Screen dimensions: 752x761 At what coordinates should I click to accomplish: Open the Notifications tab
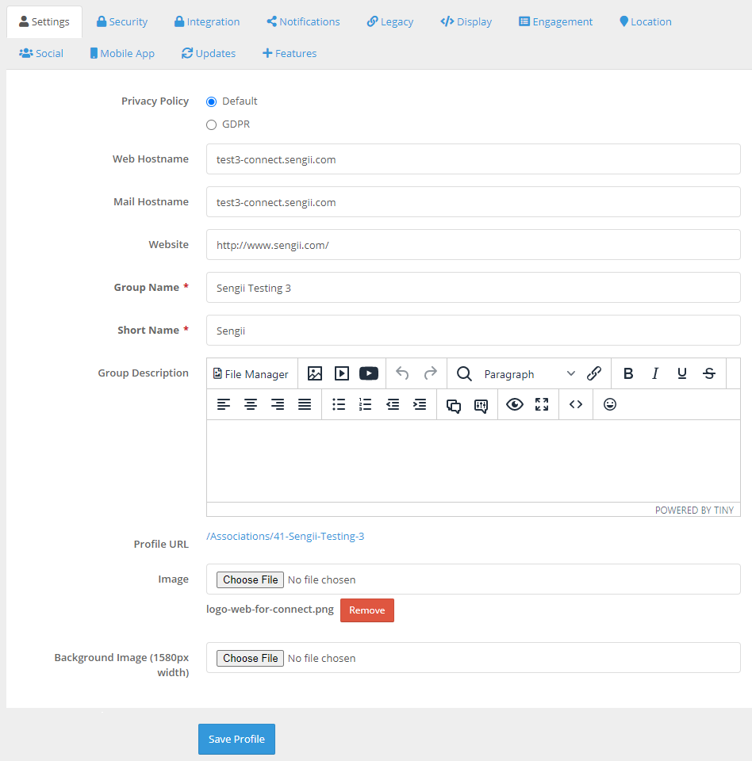pos(303,22)
